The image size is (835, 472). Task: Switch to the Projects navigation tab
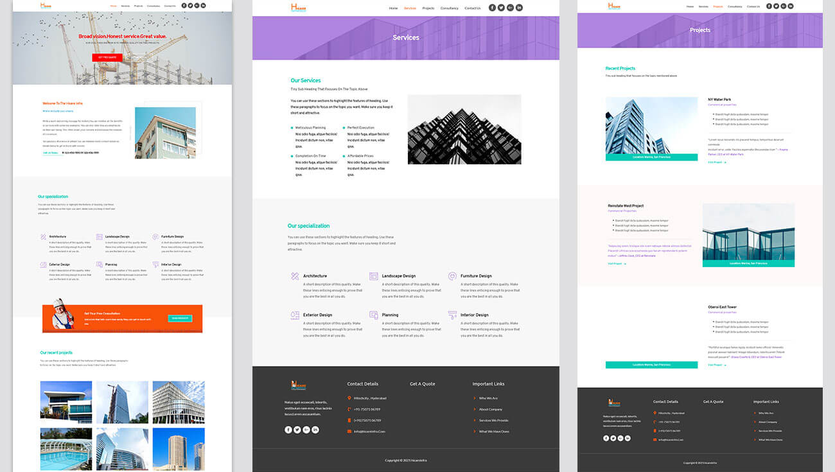[x=428, y=8]
